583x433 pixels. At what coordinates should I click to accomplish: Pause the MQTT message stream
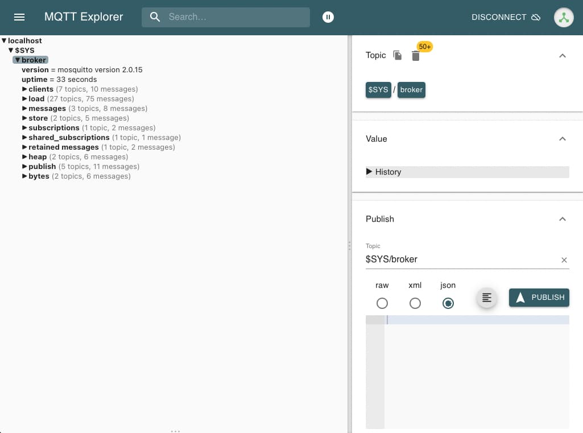coord(328,17)
